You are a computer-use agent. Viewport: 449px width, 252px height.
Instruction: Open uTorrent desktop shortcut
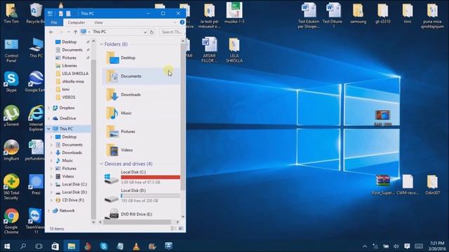11,116
